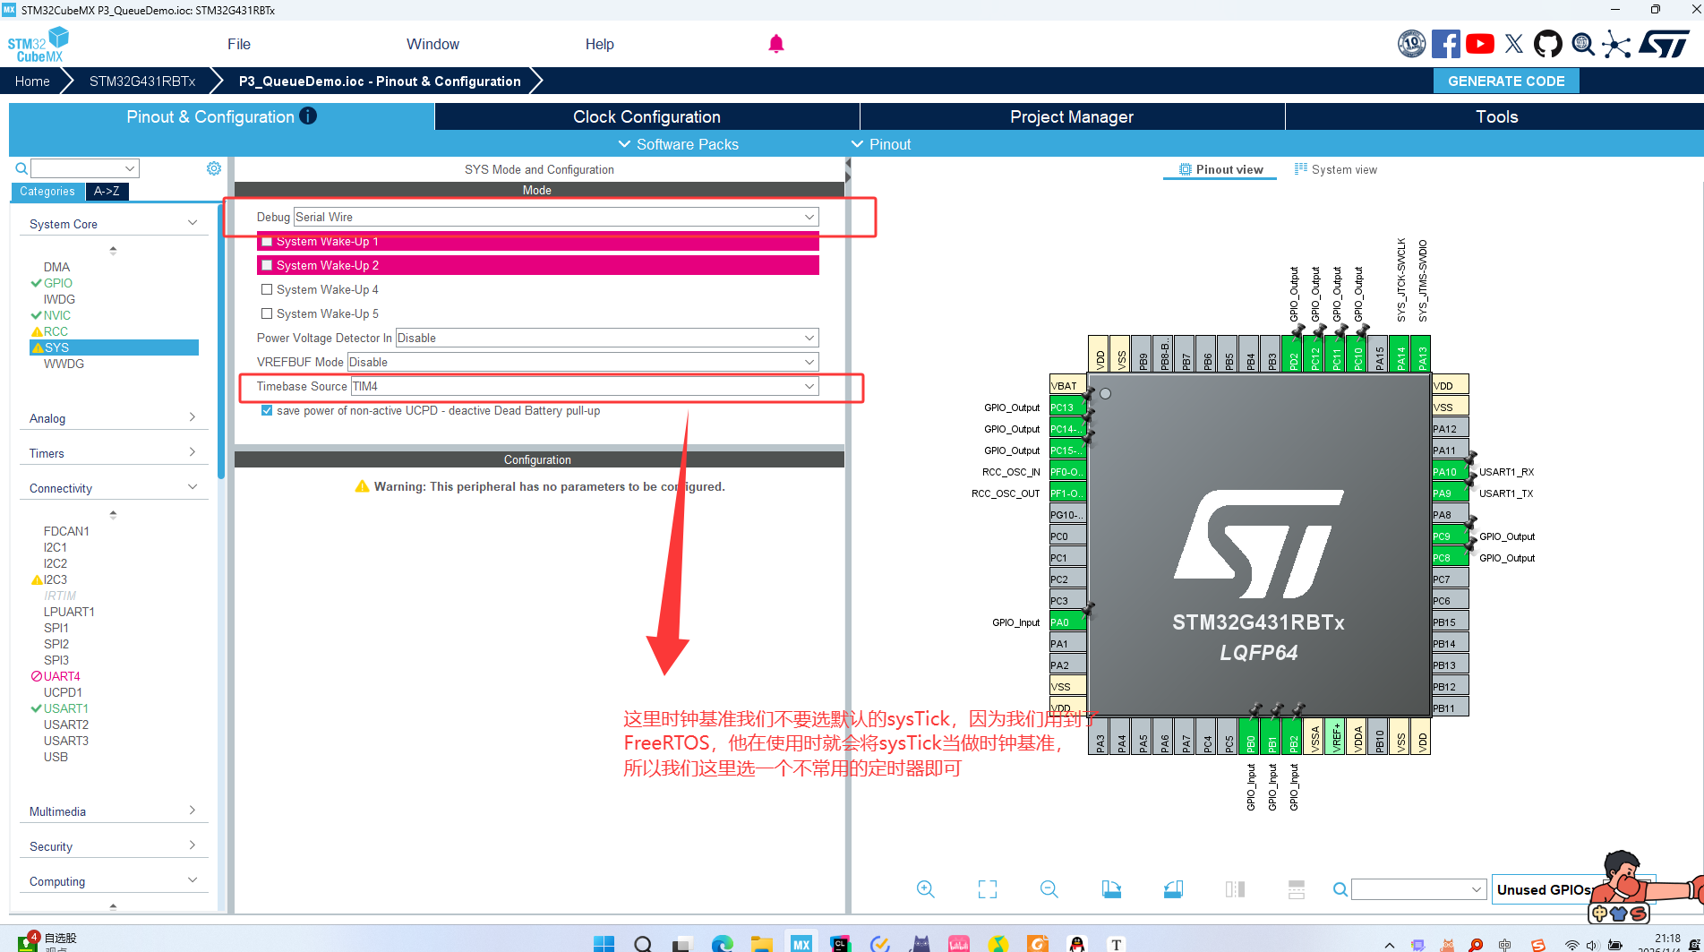1704x952 pixels.
Task: Open the File Explorer taskbar icon
Action: [762, 944]
